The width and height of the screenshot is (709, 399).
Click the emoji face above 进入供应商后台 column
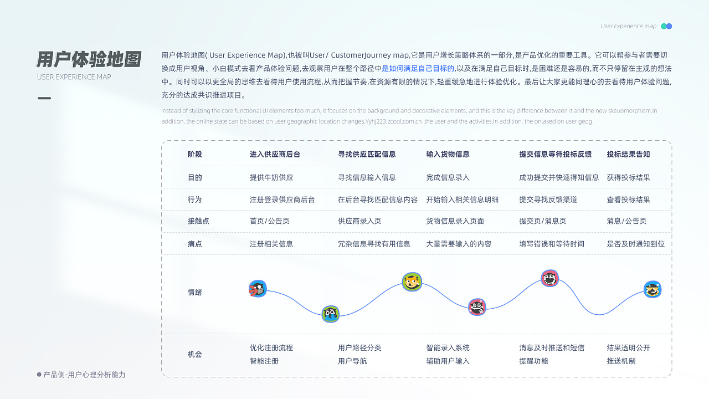[x=258, y=289]
